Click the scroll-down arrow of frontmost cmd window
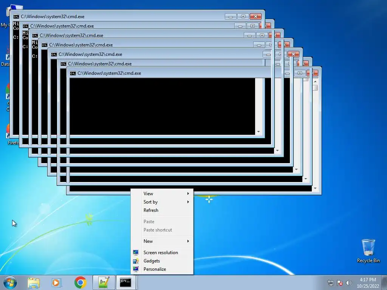Image resolution: width=387 pixels, height=290 pixels. click(x=315, y=189)
